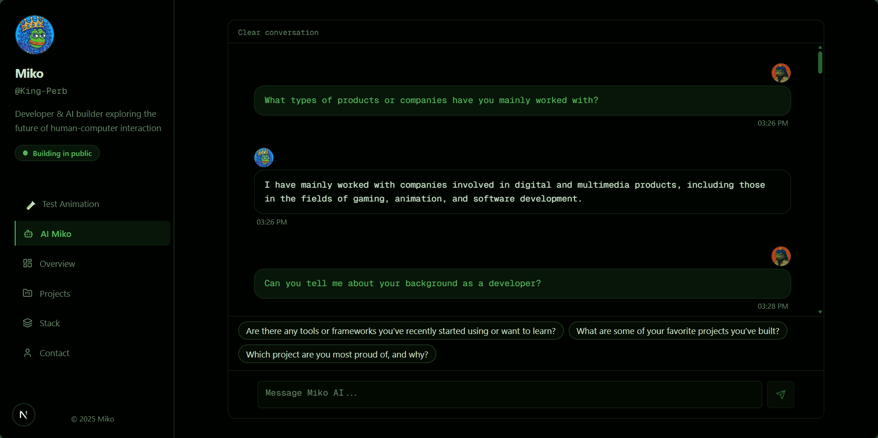Click the robot icon next to AI Miko
The width and height of the screenshot is (878, 438).
tap(29, 234)
